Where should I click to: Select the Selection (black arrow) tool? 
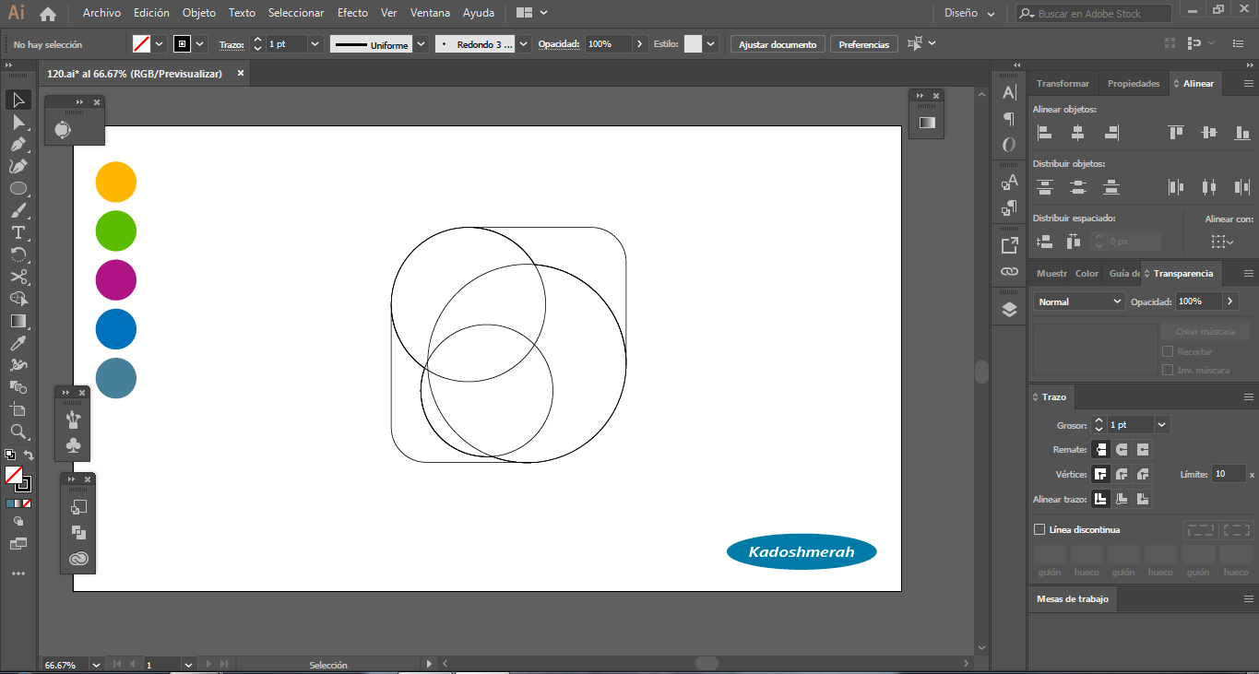(18, 100)
